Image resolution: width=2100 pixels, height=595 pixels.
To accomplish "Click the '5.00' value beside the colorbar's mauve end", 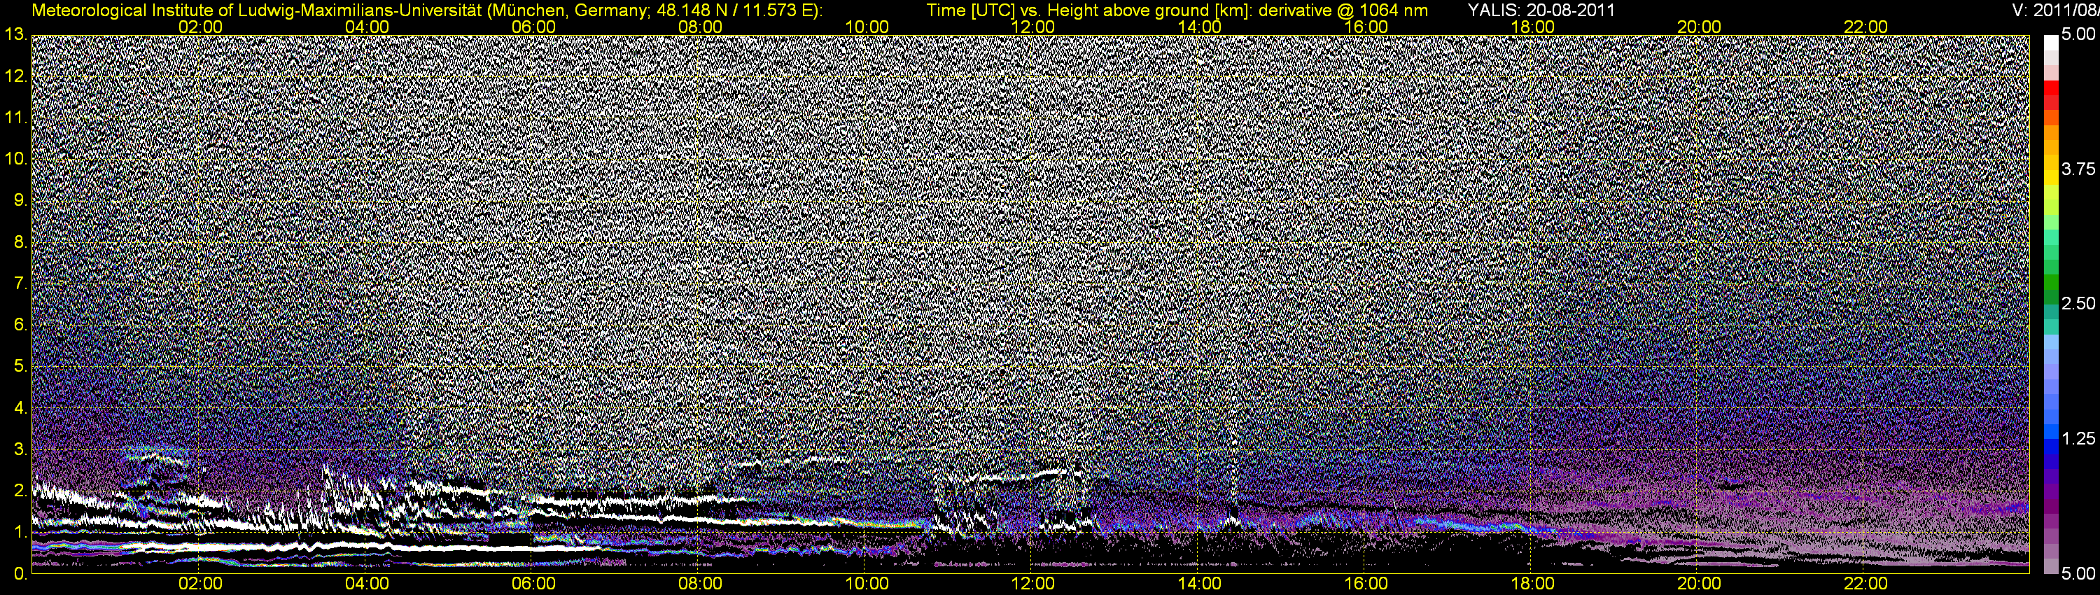I will click(2078, 574).
